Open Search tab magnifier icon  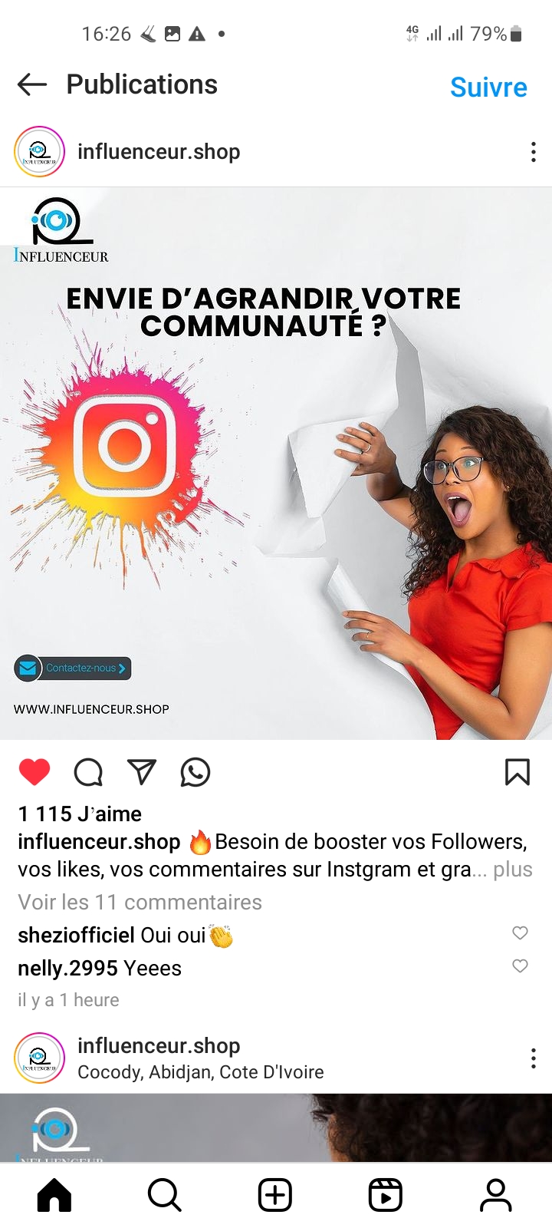pos(165,1195)
